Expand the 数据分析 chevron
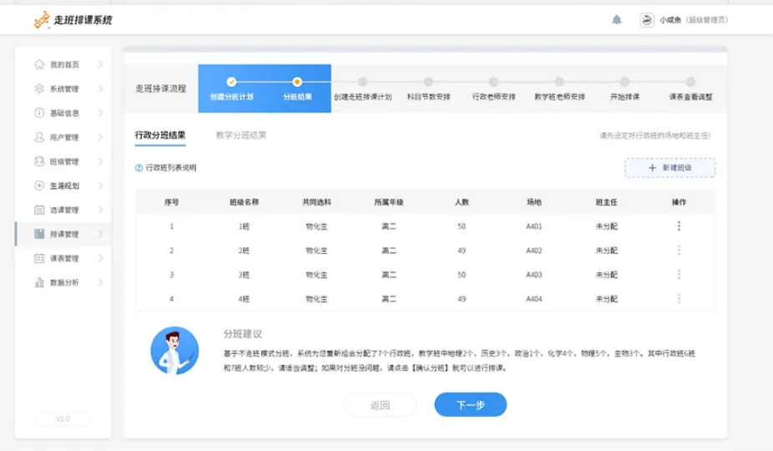 point(100,282)
